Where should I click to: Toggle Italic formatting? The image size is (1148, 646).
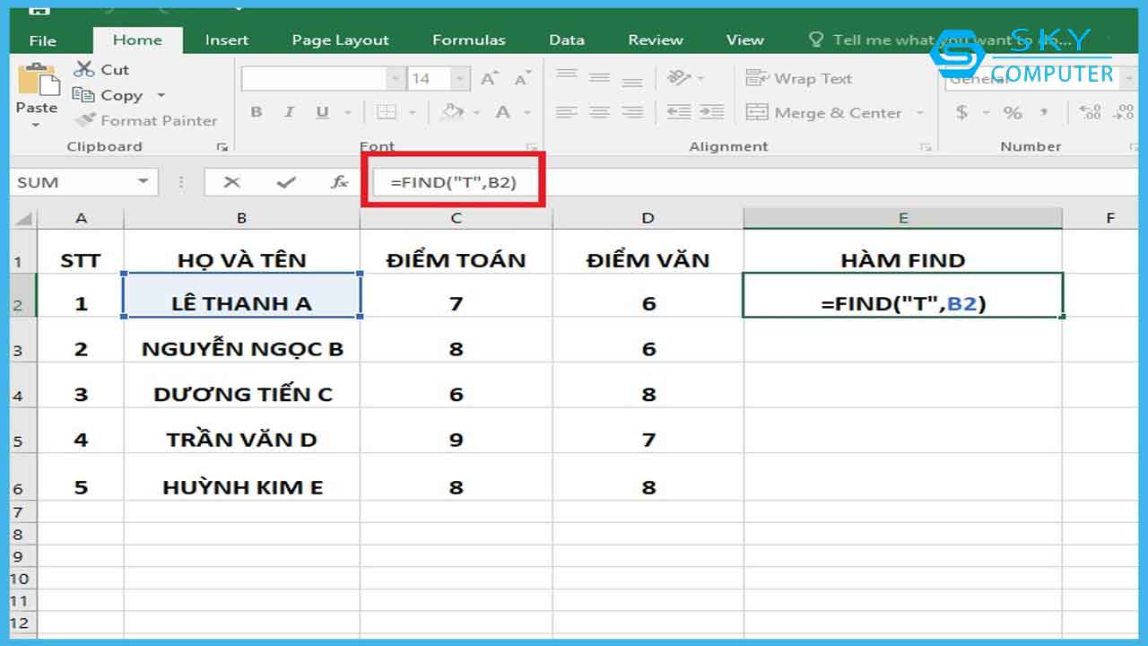(x=289, y=112)
